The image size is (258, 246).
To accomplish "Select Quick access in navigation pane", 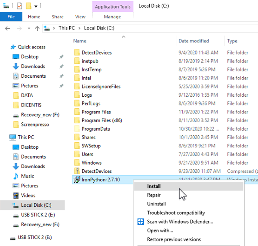I will click(32, 47).
